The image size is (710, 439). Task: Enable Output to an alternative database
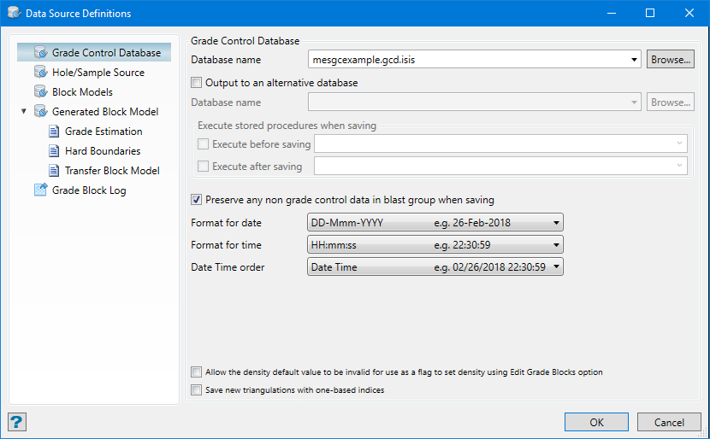[x=198, y=83]
